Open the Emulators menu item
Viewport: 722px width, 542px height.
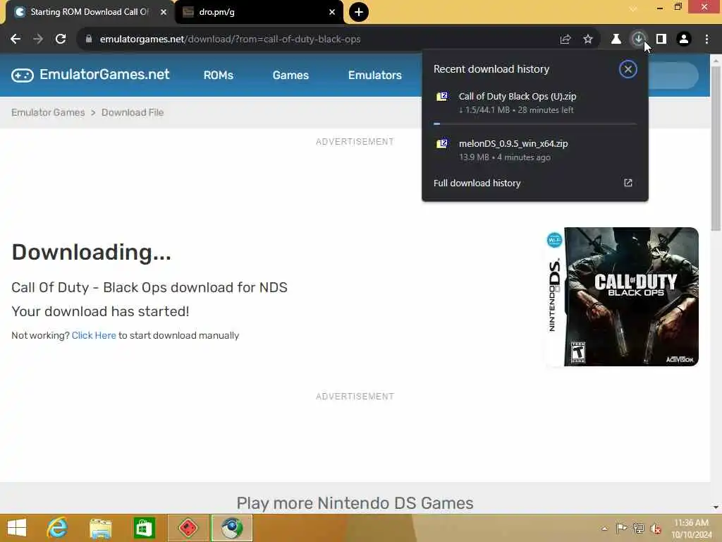375,75
